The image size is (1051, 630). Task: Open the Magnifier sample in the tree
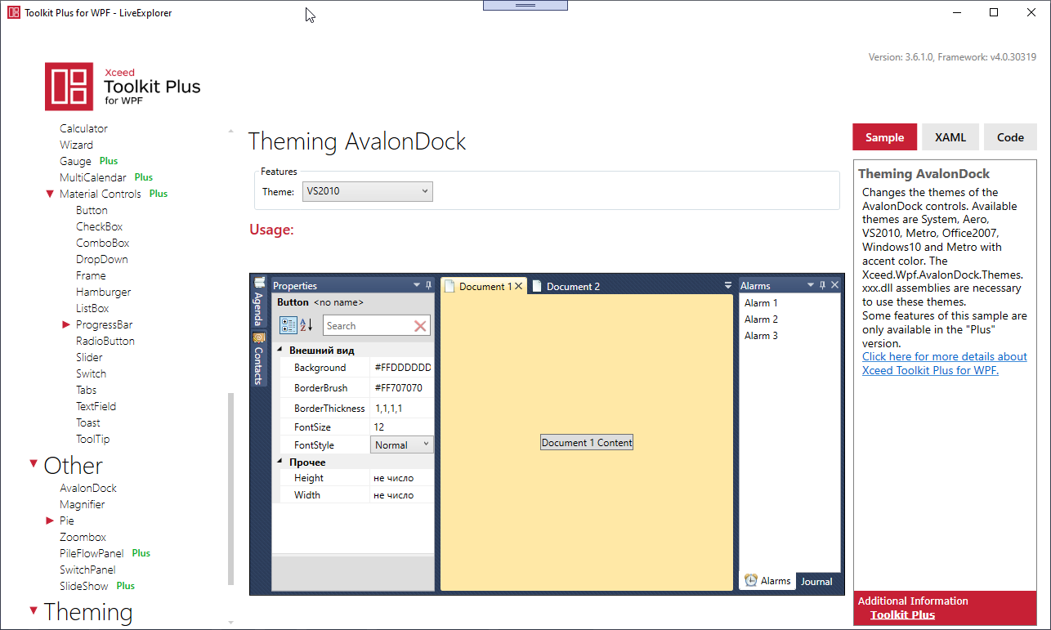point(82,504)
